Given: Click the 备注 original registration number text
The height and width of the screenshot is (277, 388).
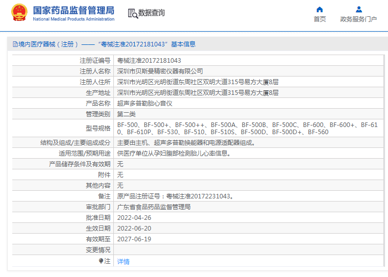Looking at the screenshot, I should [x=175, y=196].
